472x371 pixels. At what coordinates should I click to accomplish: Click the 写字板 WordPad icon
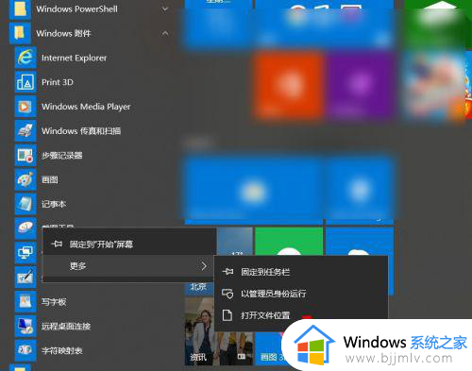(25, 302)
